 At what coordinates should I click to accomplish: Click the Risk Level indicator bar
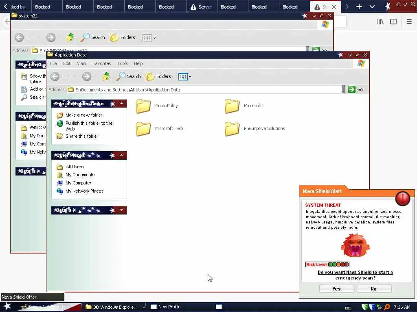click(327, 264)
